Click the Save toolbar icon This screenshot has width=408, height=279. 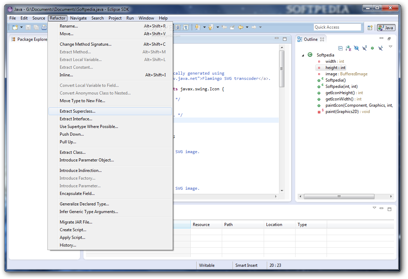(x=28, y=27)
